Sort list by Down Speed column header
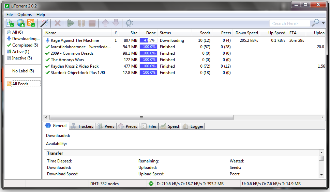The image size is (330, 192). click(x=247, y=33)
